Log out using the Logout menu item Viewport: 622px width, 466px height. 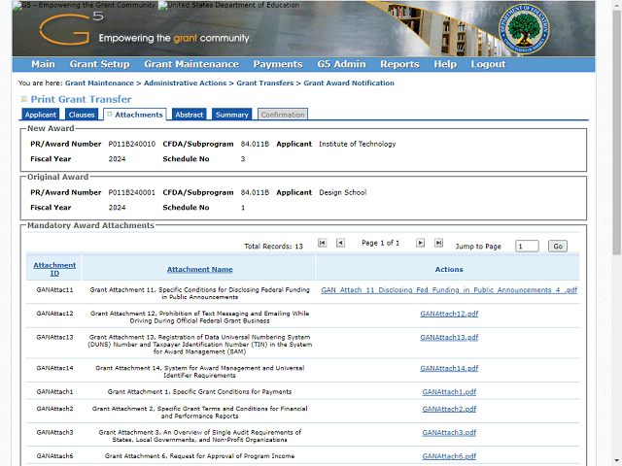point(488,64)
